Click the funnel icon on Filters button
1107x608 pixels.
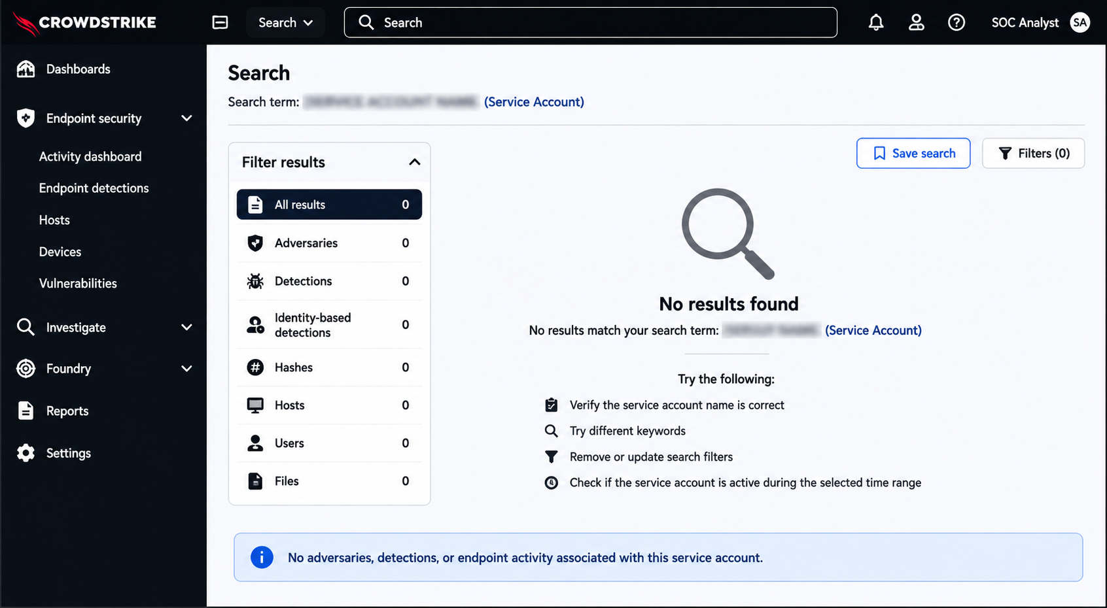tap(1005, 153)
